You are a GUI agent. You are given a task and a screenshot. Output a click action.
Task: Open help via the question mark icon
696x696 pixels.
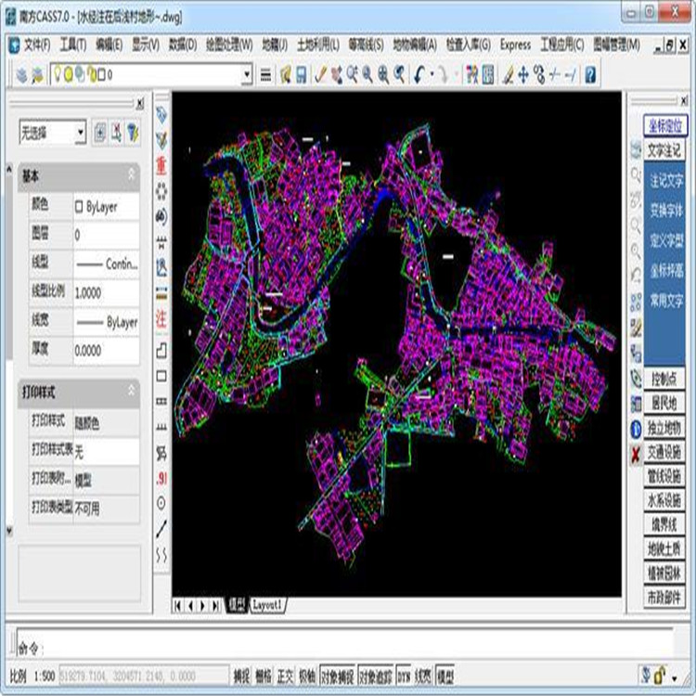(589, 75)
